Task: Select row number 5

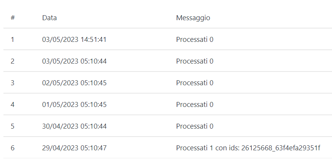Action: tap(13, 126)
